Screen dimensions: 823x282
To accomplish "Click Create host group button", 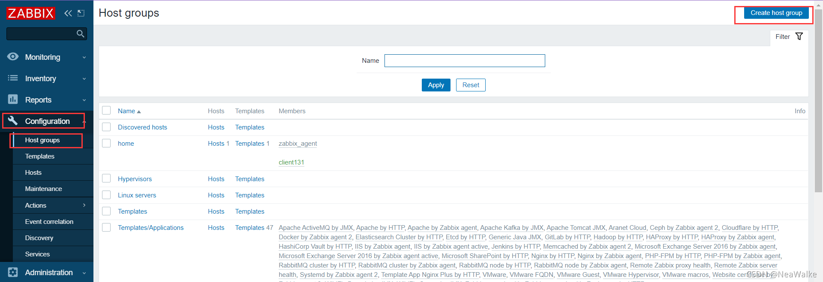I will pyautogui.click(x=776, y=13).
